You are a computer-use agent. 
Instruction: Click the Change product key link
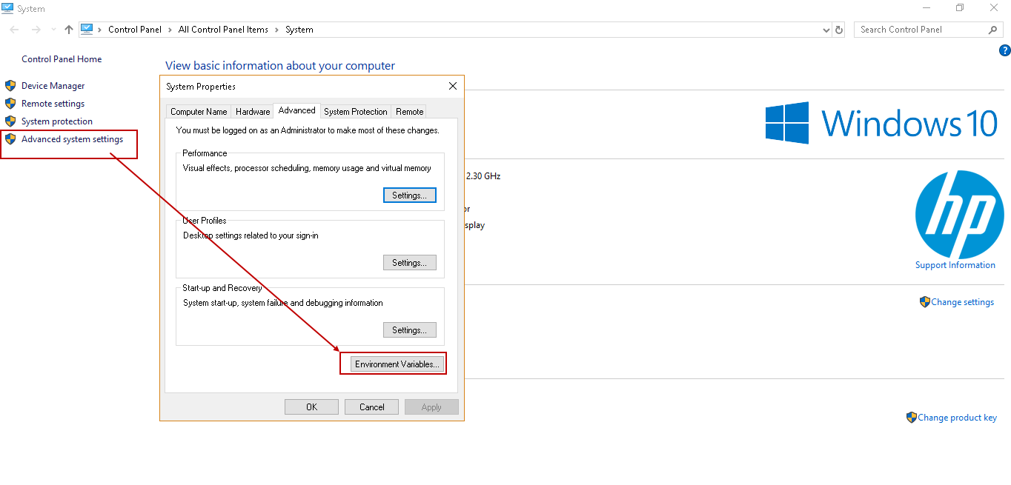coord(957,418)
